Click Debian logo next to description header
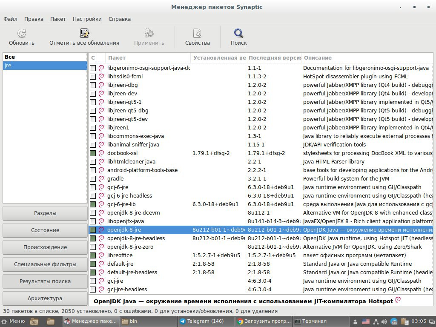This screenshot has width=436, height=327. click(398, 300)
